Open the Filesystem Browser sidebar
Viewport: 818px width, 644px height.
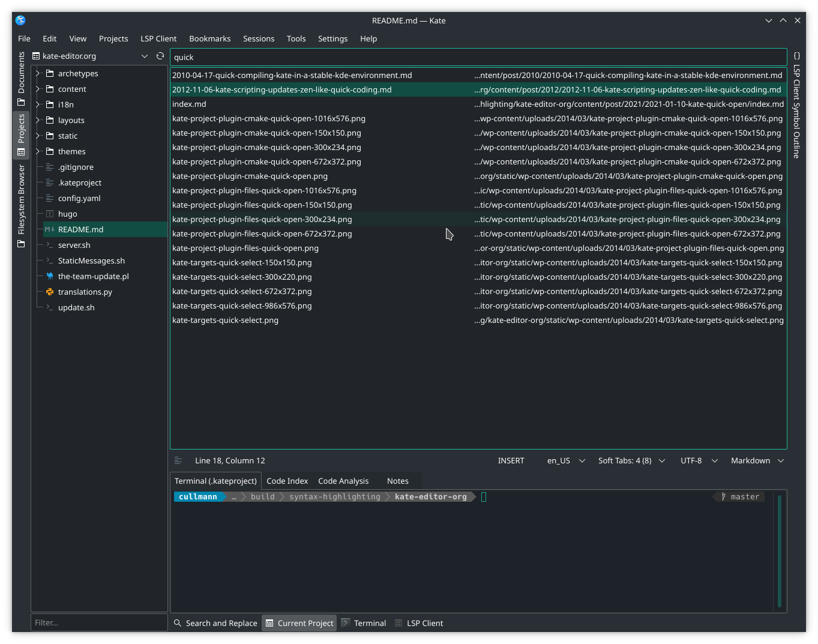pyautogui.click(x=22, y=206)
